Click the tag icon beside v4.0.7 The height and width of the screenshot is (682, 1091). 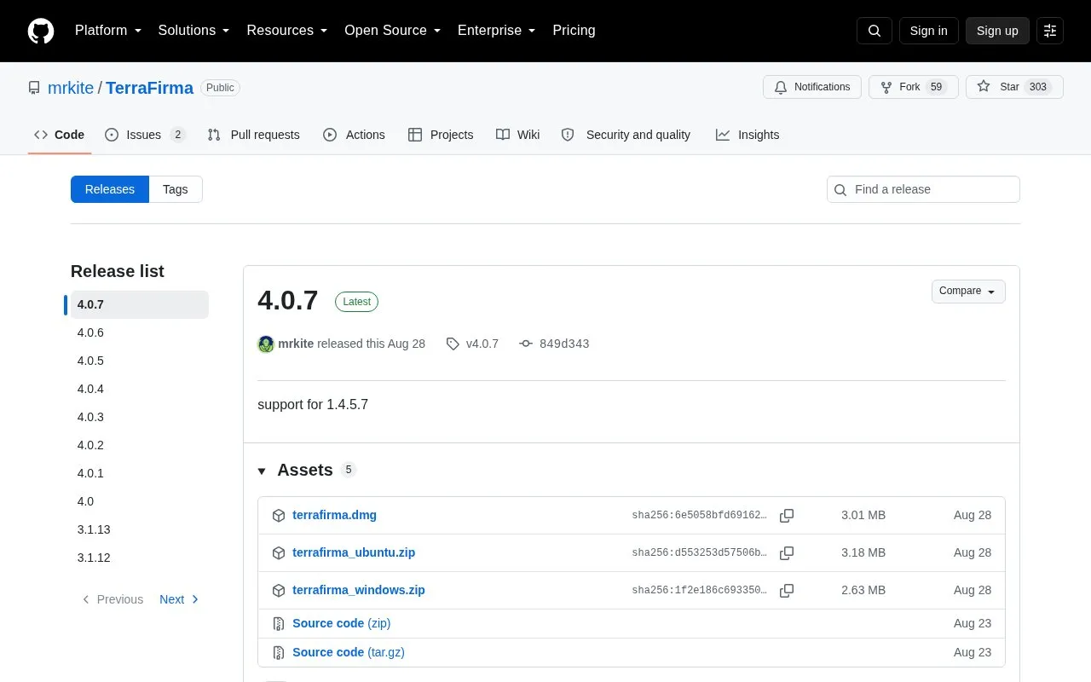click(453, 344)
